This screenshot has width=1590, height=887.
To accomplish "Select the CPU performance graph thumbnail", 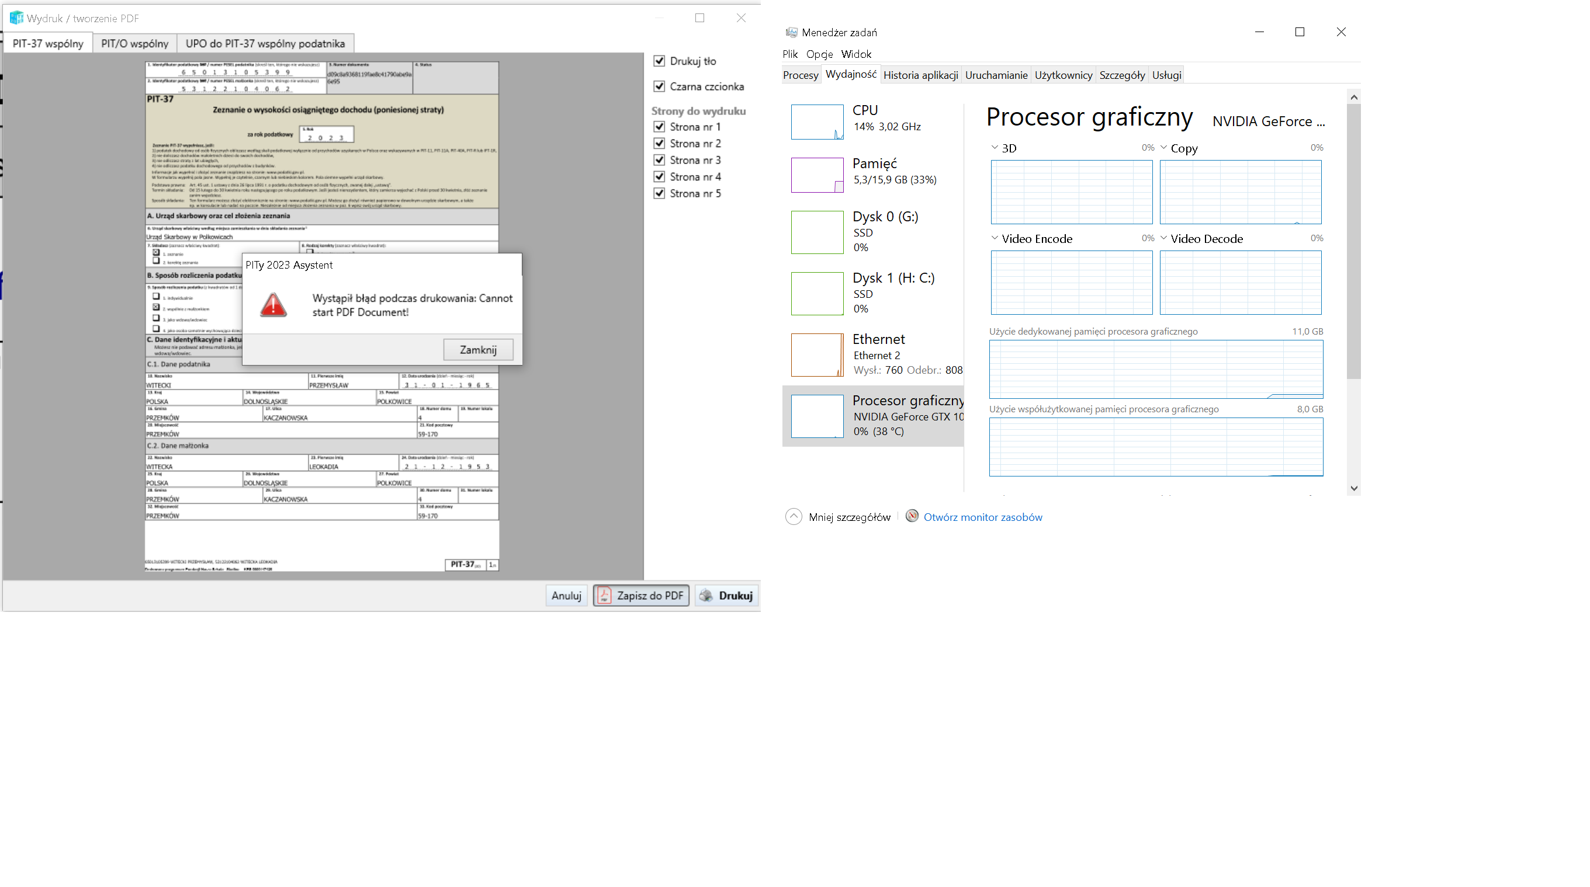I will [x=816, y=121].
